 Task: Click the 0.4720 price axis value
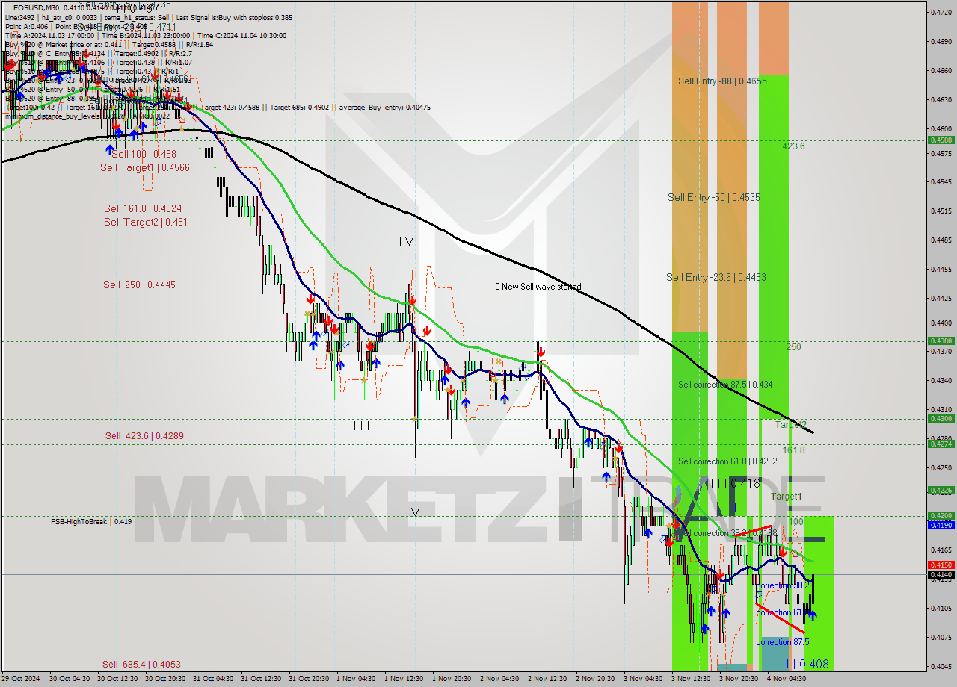pos(941,13)
